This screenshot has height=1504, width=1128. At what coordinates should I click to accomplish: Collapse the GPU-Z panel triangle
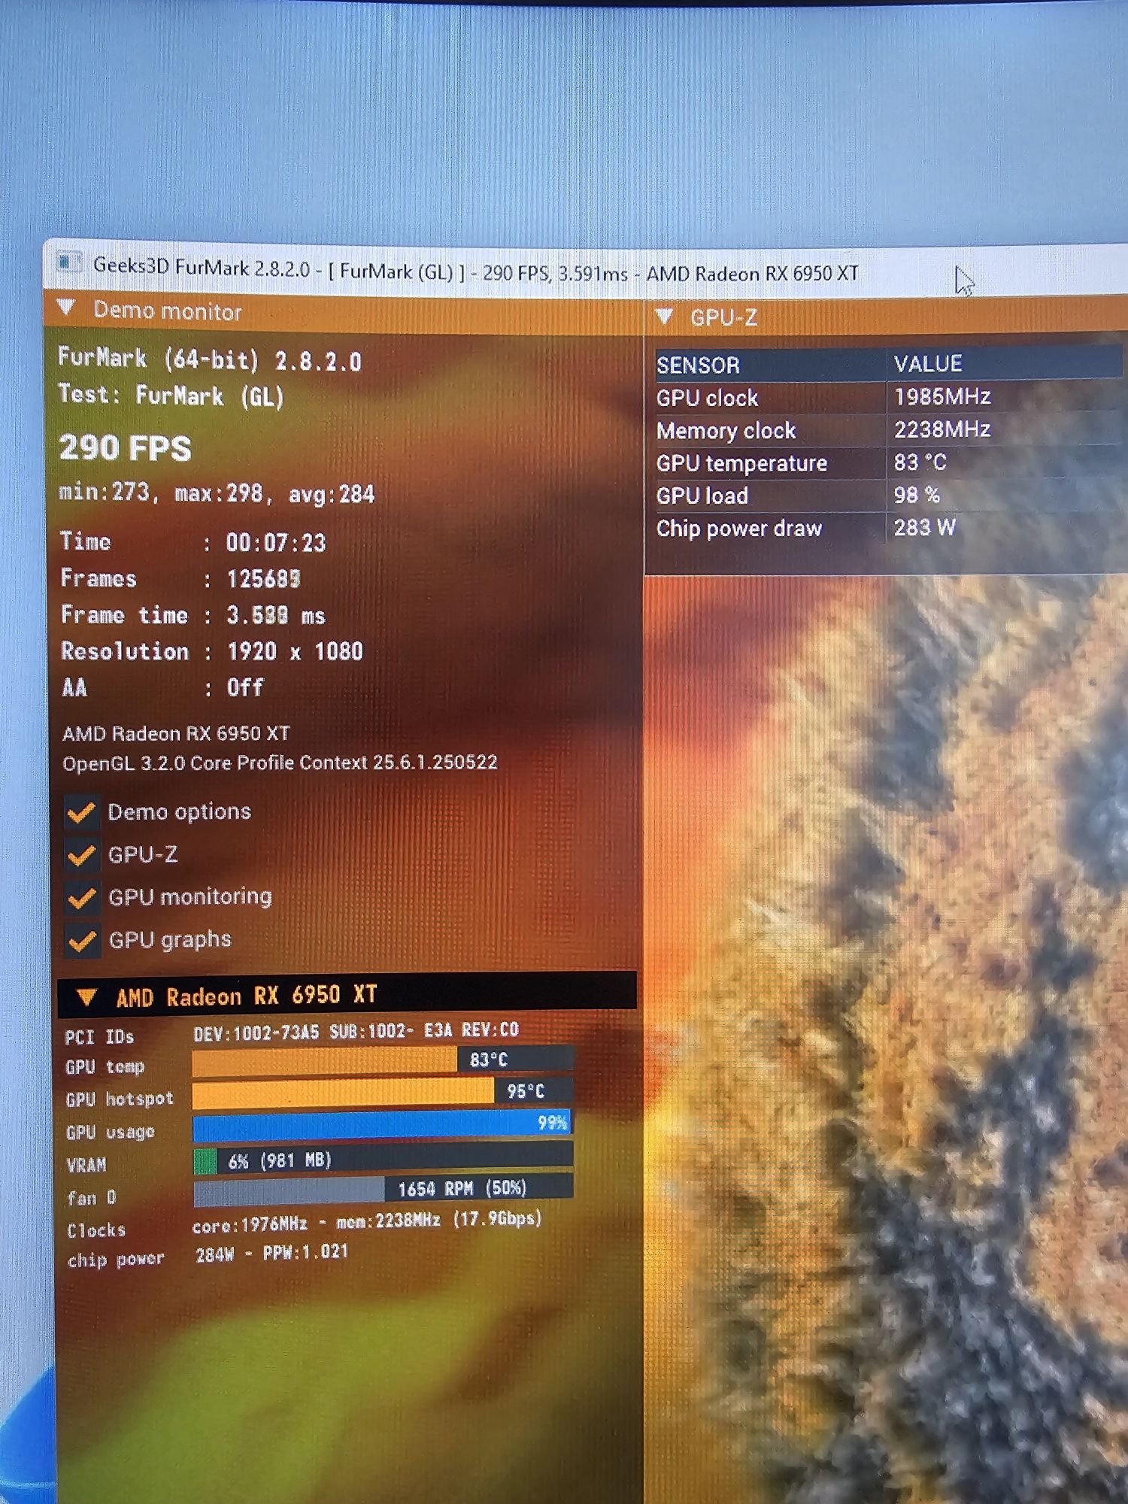pos(664,317)
